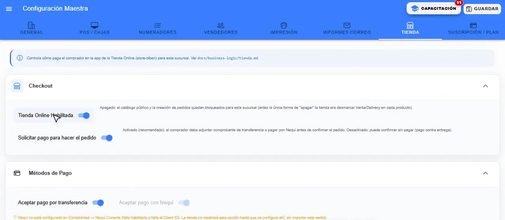The height and width of the screenshot is (220, 505).
Task: Collapse the Métodos de Pago section chevron
Action: 486,173
